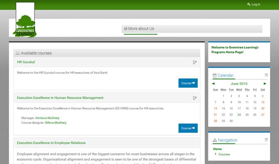Select Home in Navigation block
The image size is (279, 164).
[217, 149]
